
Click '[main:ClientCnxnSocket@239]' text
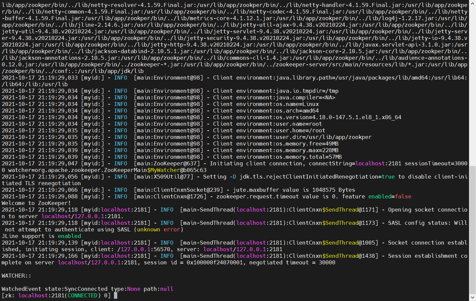[178, 190]
